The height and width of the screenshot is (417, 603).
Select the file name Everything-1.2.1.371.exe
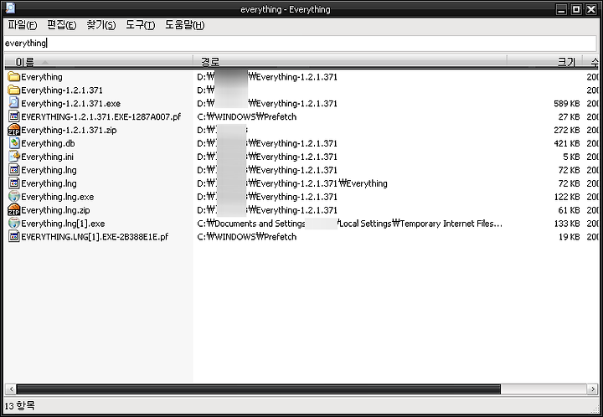[x=70, y=103]
